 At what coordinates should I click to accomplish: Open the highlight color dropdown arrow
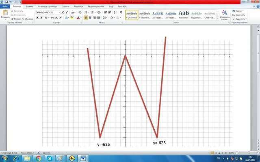click(x=75, y=18)
